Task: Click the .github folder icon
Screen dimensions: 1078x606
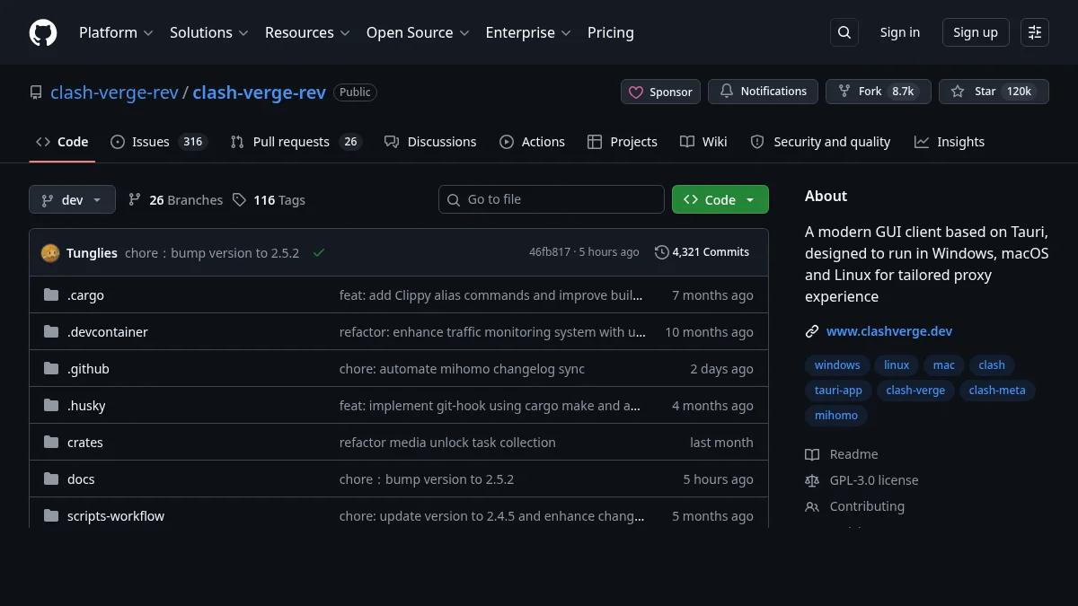Action: pos(51,369)
